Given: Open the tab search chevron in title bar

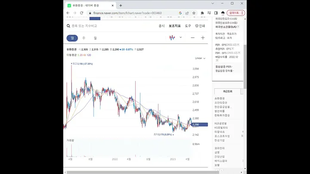Looking at the screenshot, I should [x=213, y=3].
